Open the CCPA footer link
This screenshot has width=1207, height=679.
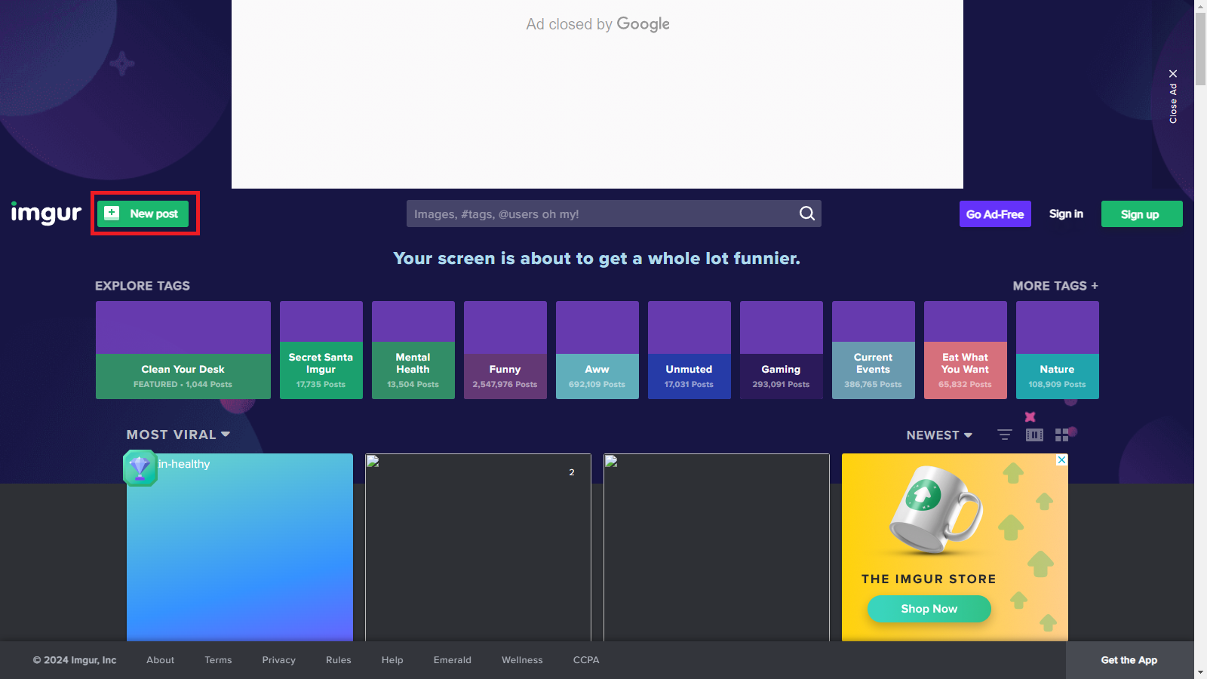[586, 660]
